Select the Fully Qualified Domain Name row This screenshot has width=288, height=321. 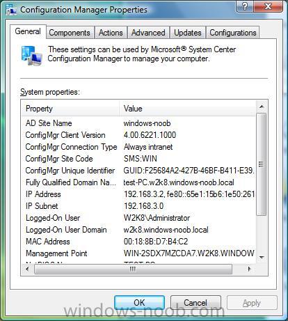coord(138,182)
